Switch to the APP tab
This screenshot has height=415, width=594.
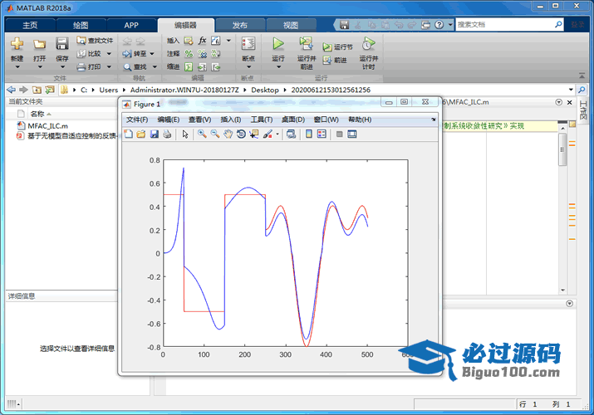tap(131, 25)
